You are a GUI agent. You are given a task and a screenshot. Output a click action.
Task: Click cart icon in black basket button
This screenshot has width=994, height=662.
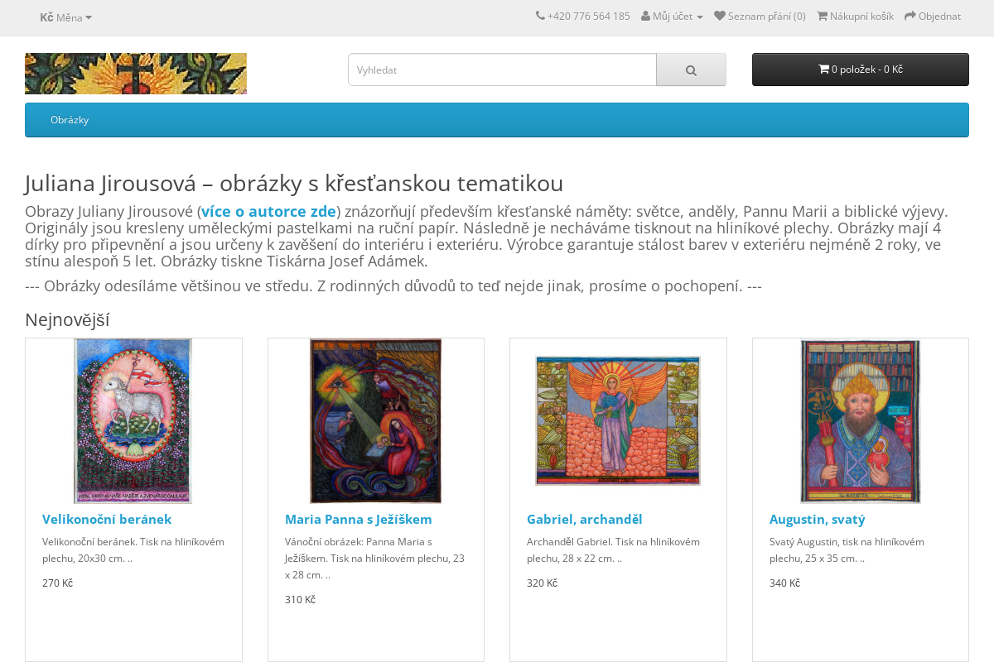(x=823, y=70)
